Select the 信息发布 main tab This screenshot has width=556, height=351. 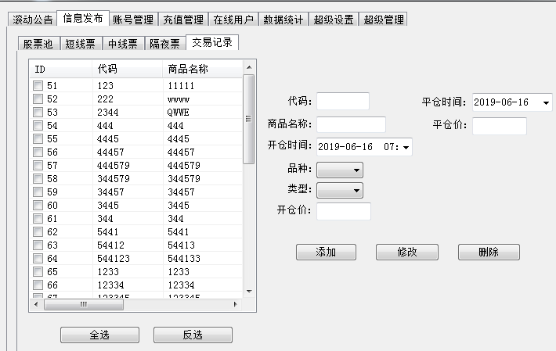(x=83, y=18)
